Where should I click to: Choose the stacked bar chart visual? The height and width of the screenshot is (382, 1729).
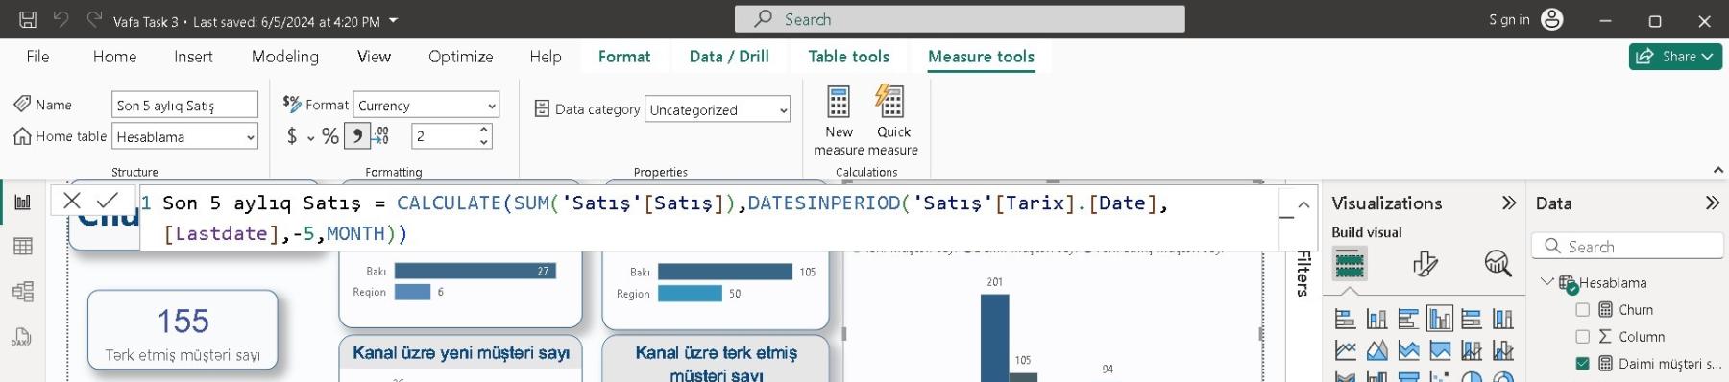[1346, 319]
